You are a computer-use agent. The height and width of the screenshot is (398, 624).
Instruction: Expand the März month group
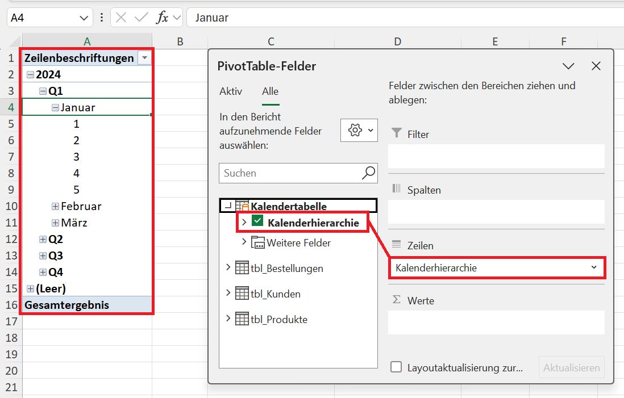[x=55, y=223]
